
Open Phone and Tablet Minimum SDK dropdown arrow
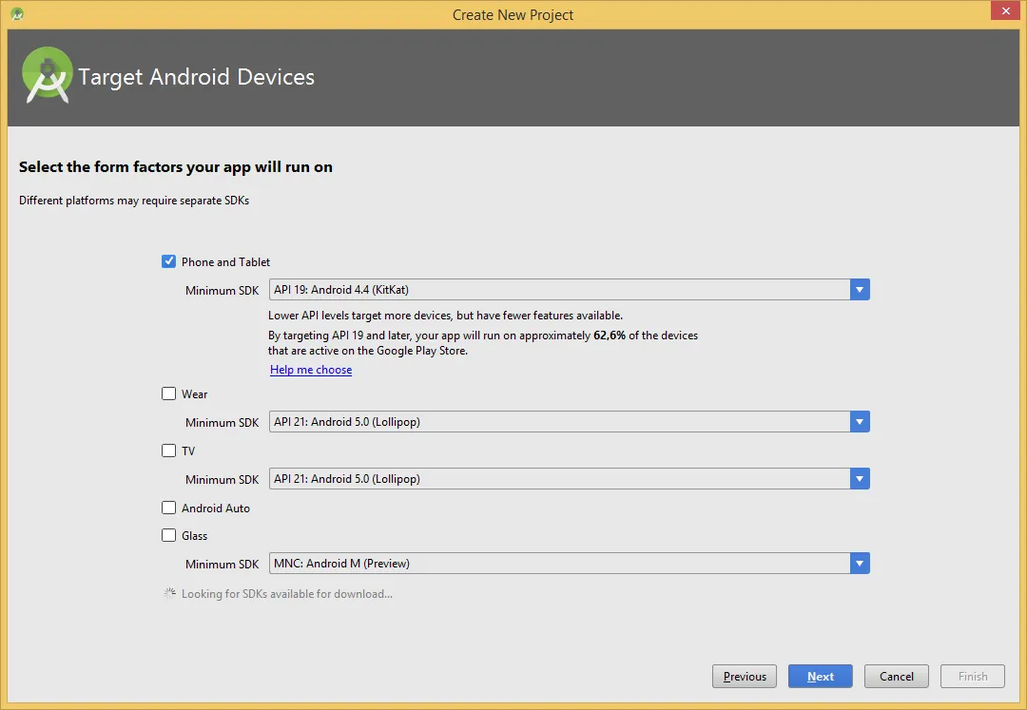(860, 290)
